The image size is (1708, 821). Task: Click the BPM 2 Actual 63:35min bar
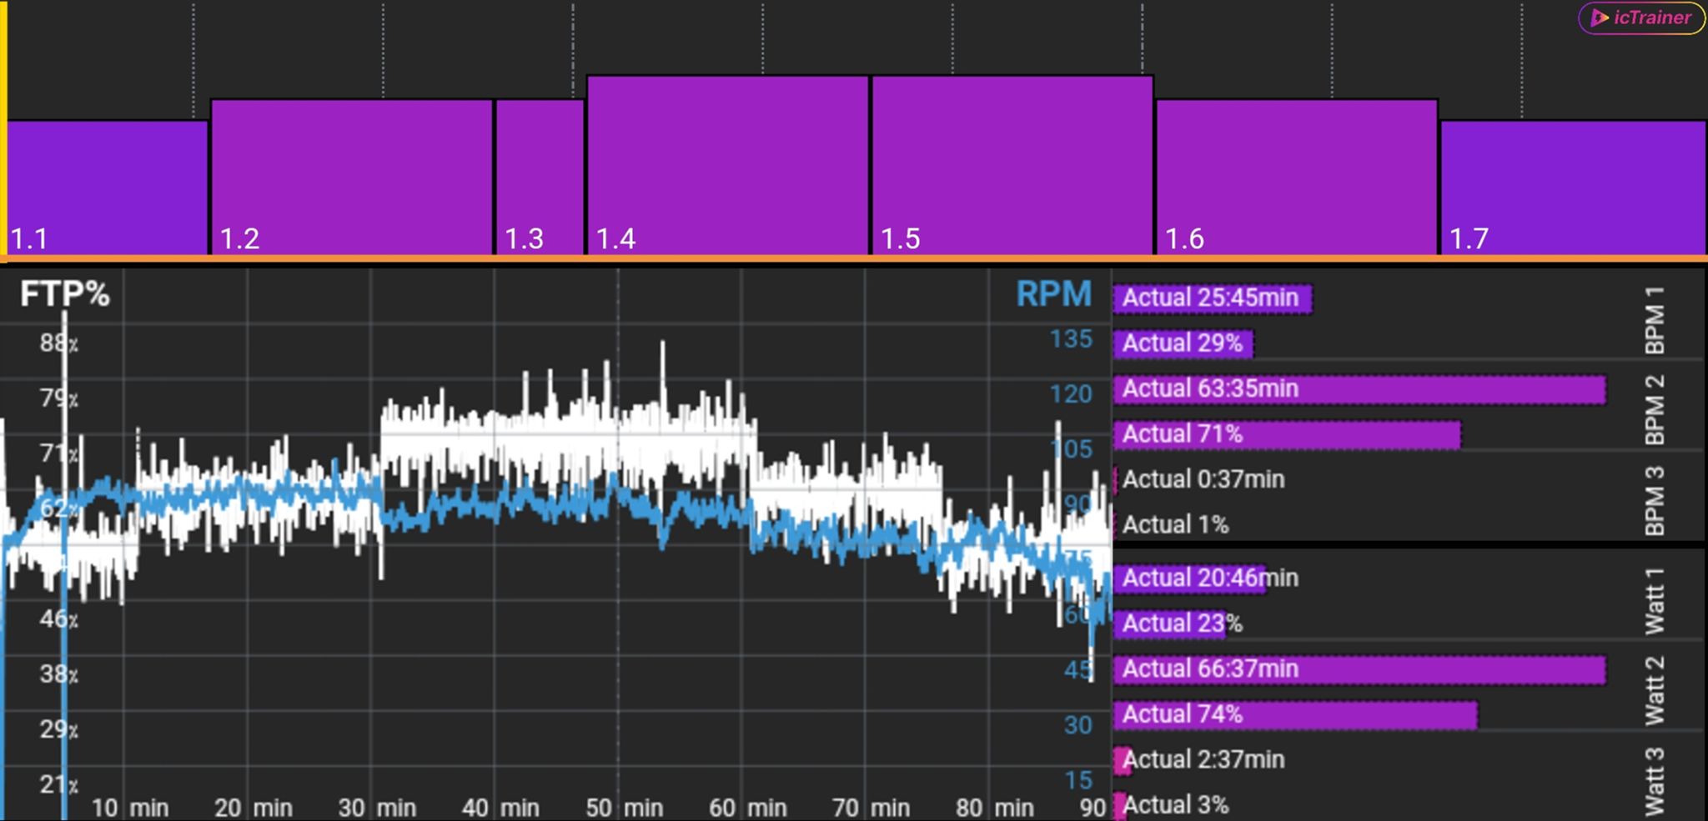pyautogui.click(x=1358, y=389)
